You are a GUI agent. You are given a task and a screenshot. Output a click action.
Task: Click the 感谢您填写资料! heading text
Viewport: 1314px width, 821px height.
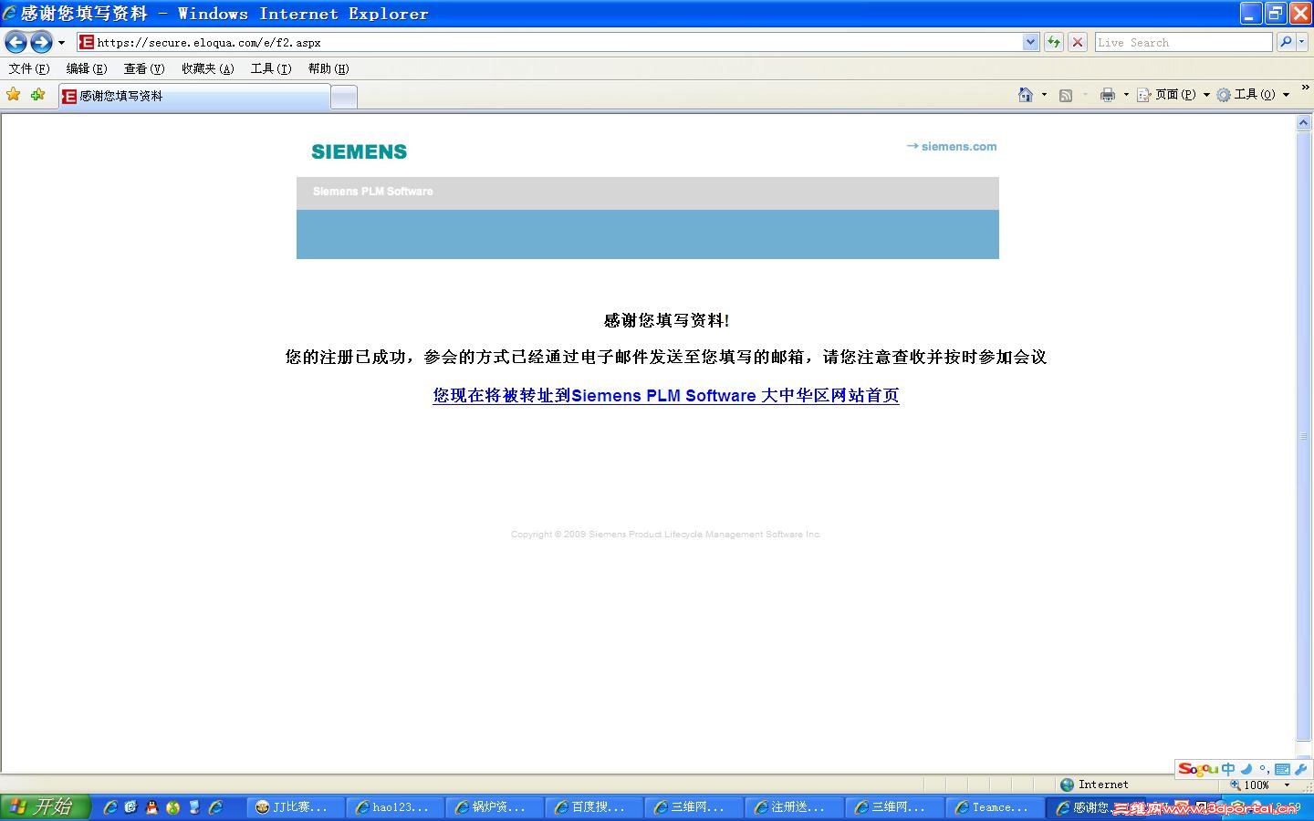(666, 320)
